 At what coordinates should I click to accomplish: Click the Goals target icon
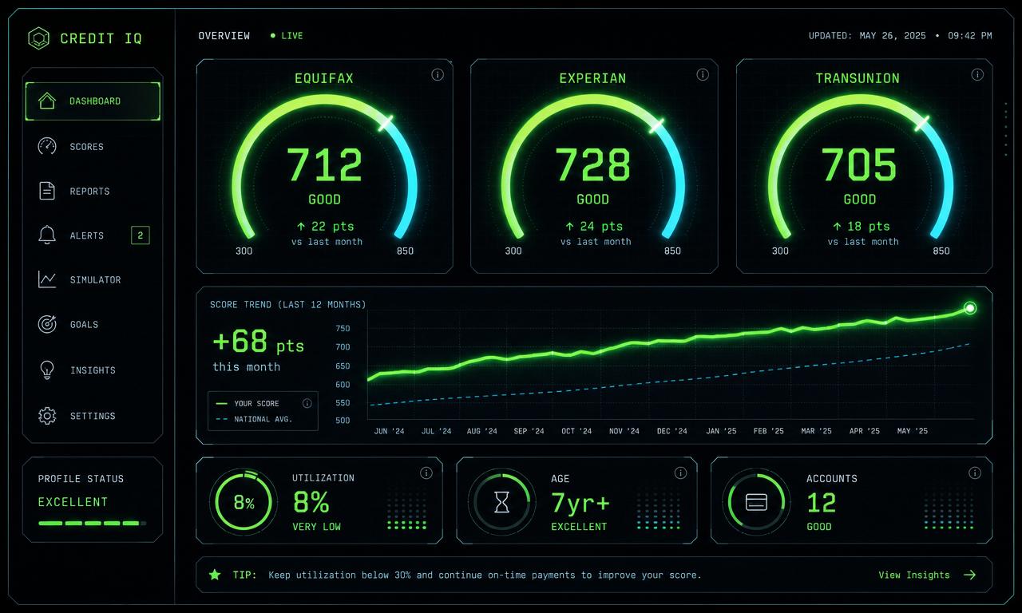pos(47,324)
